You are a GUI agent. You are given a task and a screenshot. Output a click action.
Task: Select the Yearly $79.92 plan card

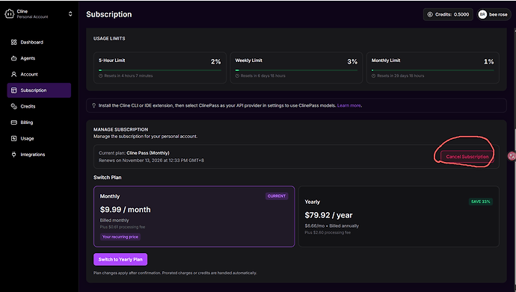(399, 217)
